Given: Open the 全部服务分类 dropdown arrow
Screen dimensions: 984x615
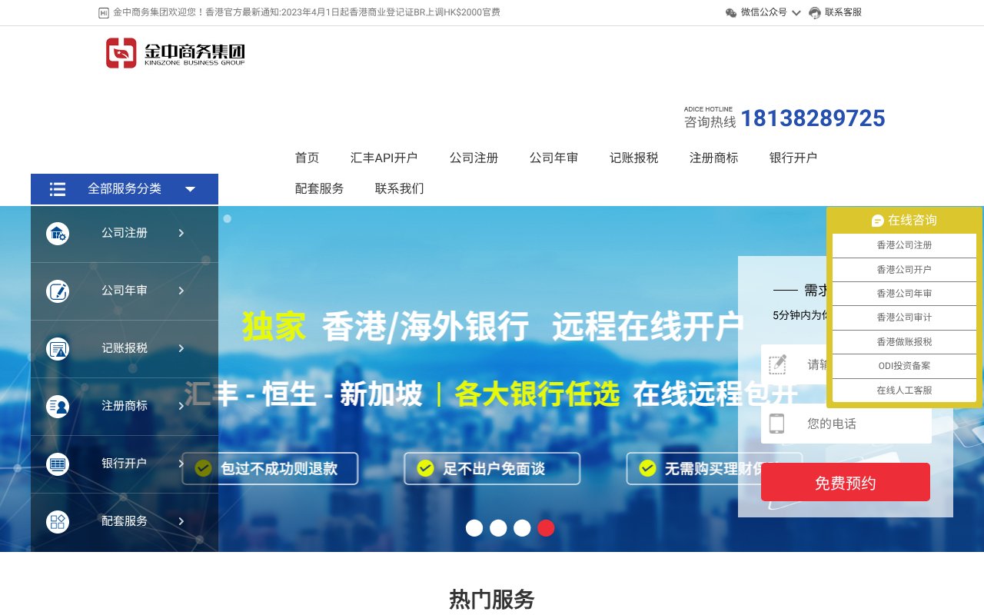Looking at the screenshot, I should 190,188.
